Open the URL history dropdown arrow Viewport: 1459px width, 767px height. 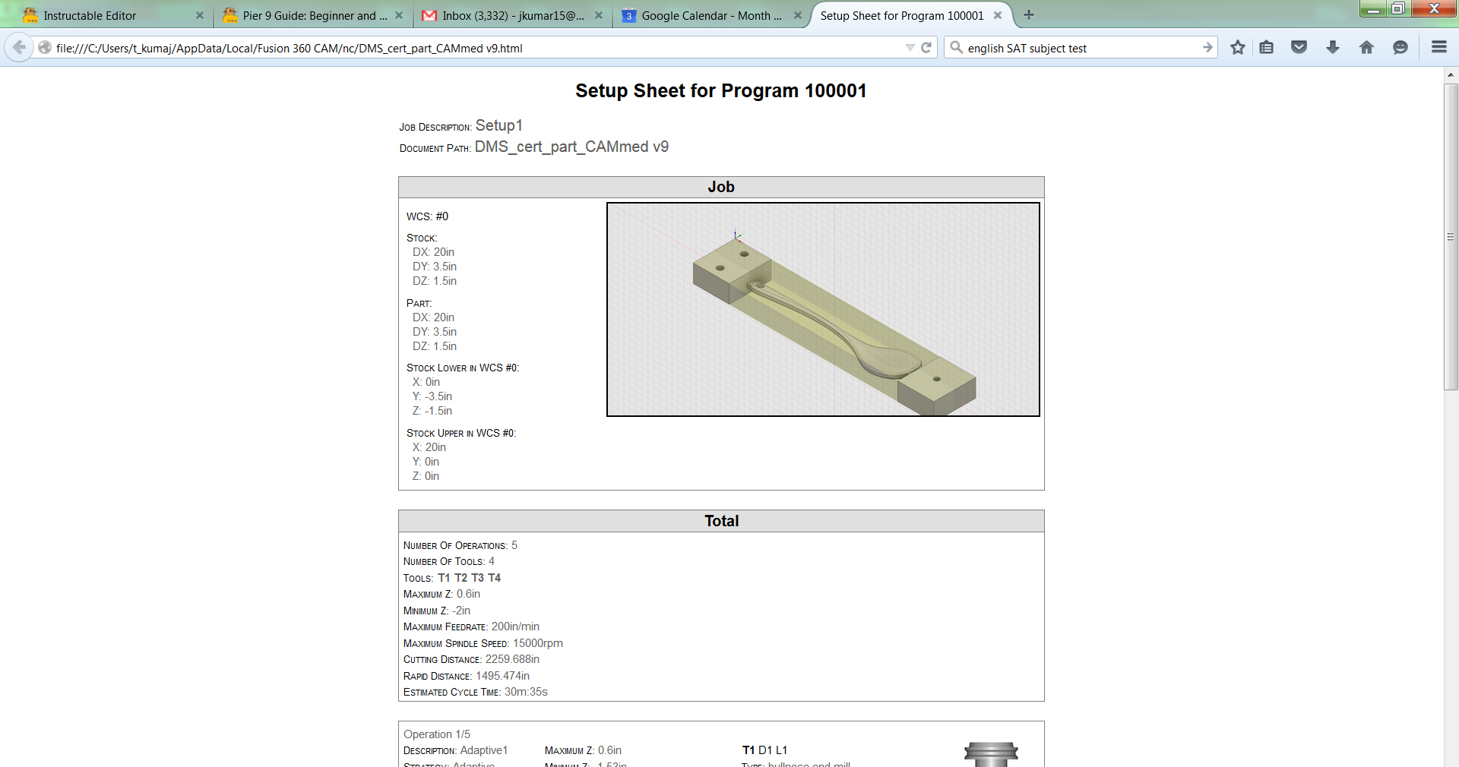pos(910,48)
